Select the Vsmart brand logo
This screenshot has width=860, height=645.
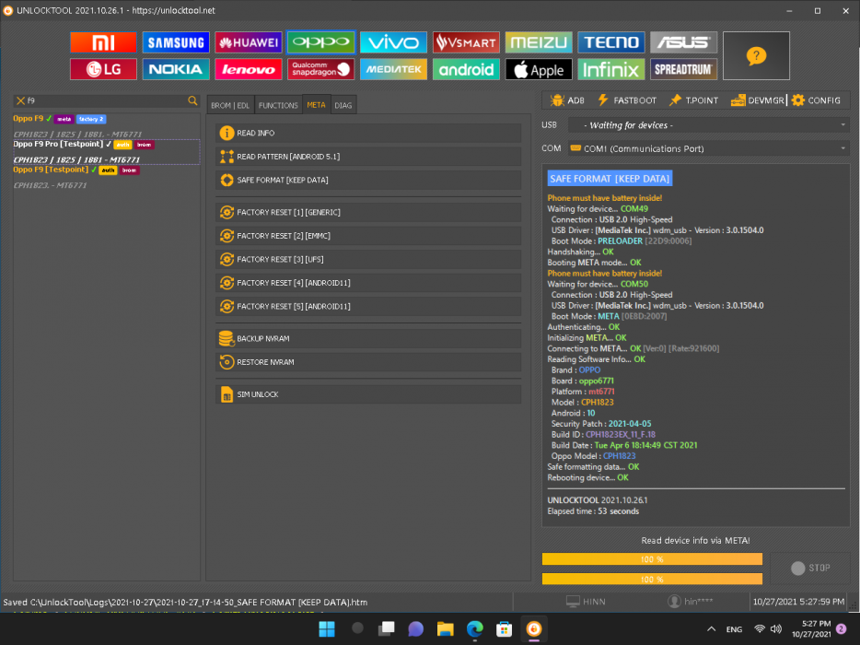(466, 42)
